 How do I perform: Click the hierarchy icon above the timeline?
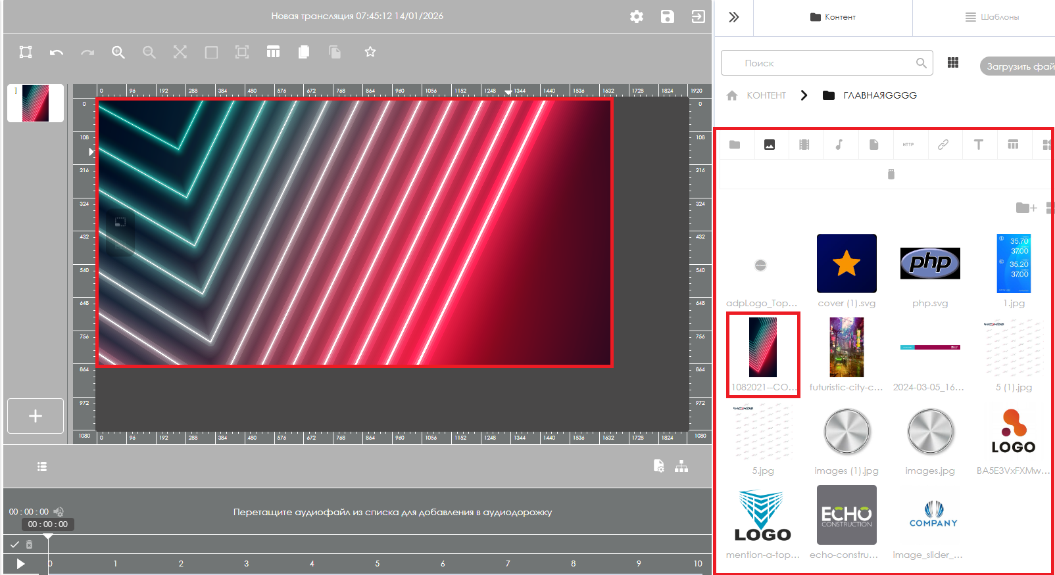point(681,466)
